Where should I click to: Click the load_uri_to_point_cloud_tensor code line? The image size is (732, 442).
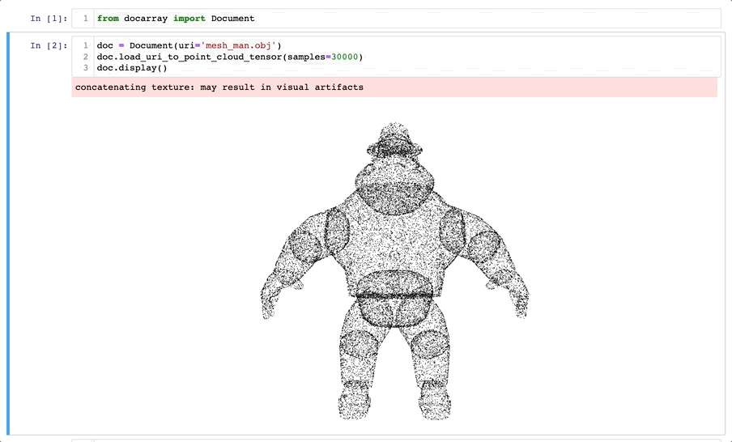tap(230, 57)
